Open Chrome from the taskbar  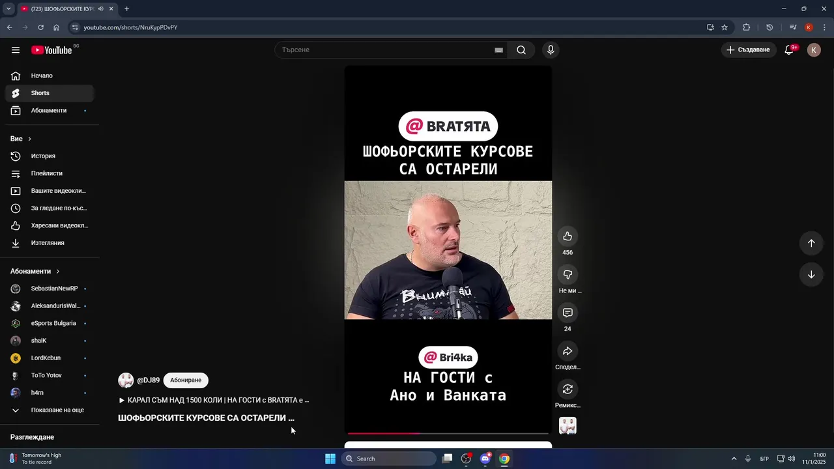tap(504, 459)
